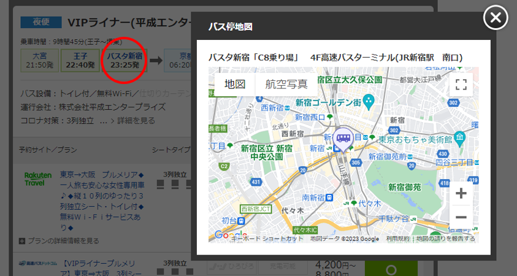
Task: Close the bus stop map popup
Action: click(496, 18)
